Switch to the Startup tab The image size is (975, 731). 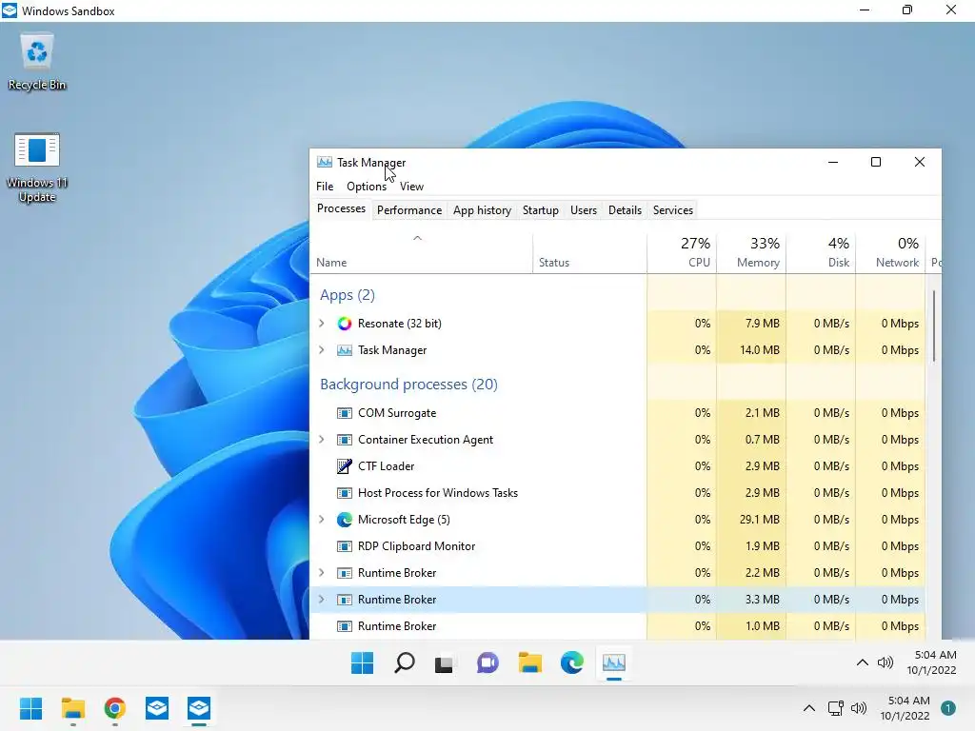[x=541, y=210]
